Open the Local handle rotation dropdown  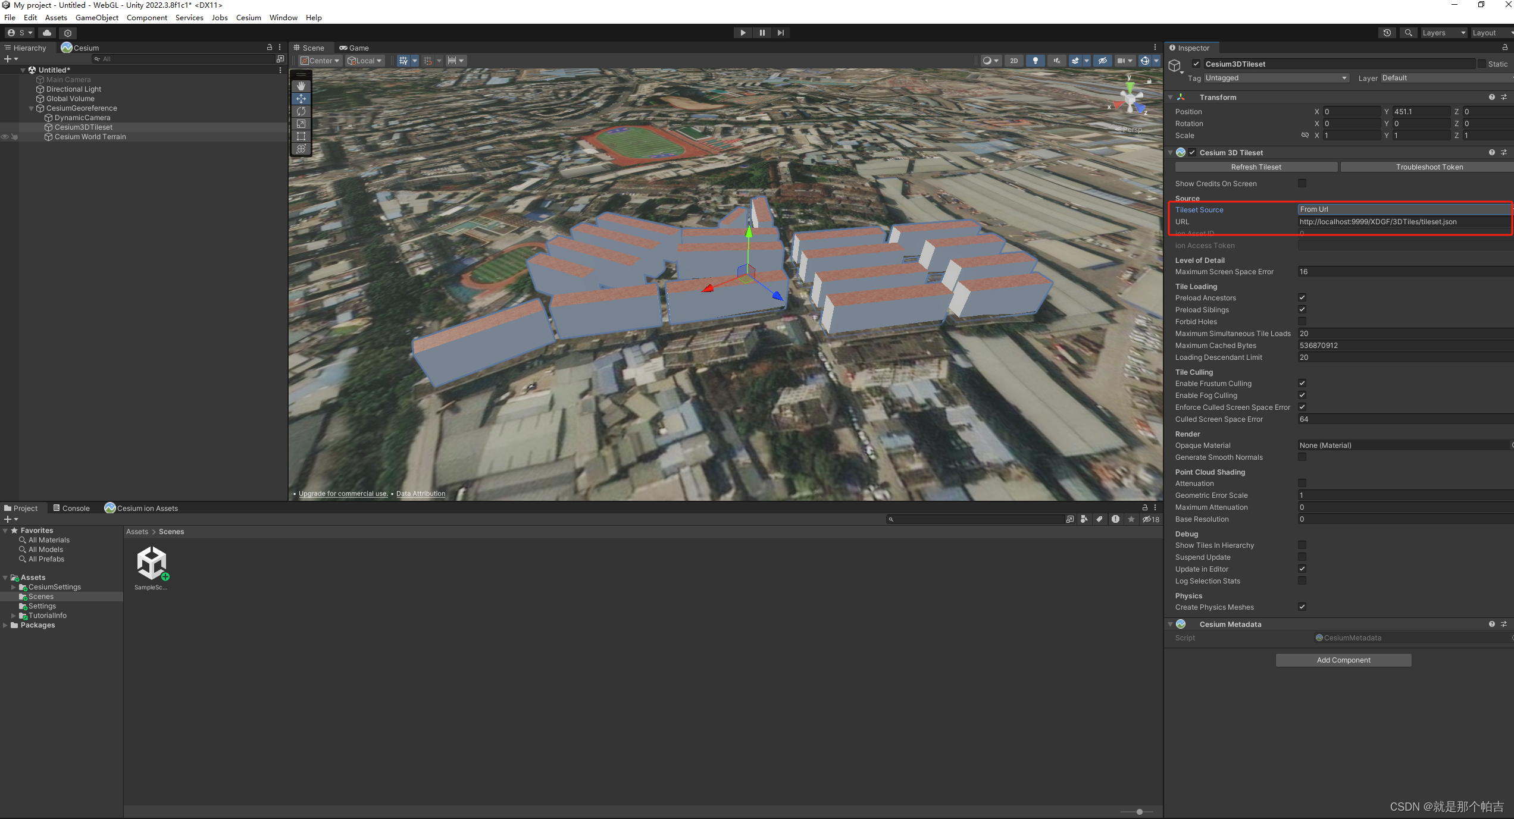point(365,61)
